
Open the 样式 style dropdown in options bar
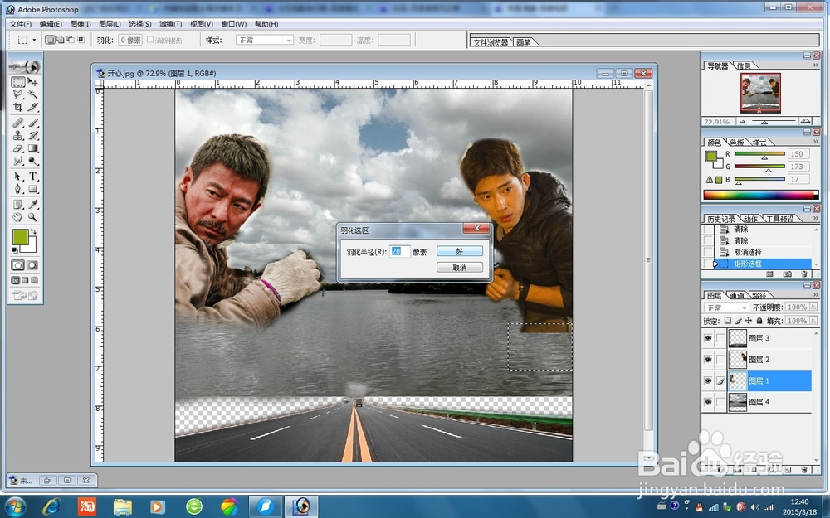click(x=264, y=40)
